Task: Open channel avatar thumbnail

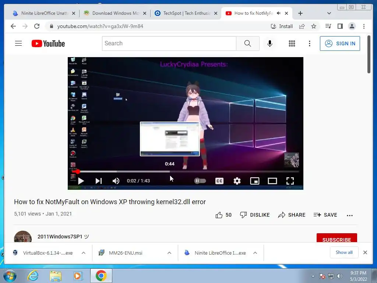Action: coord(23,237)
